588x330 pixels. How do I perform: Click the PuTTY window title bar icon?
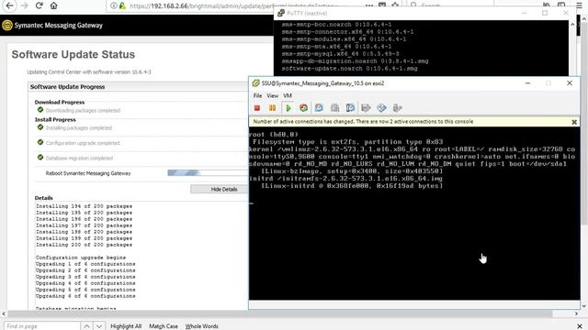[x=280, y=14]
